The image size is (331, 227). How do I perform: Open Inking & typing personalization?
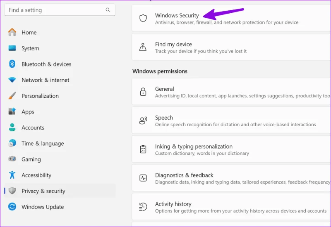[231, 149]
